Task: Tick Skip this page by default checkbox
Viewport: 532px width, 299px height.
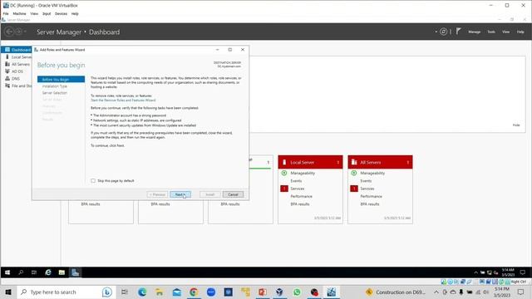Action: 93,181
